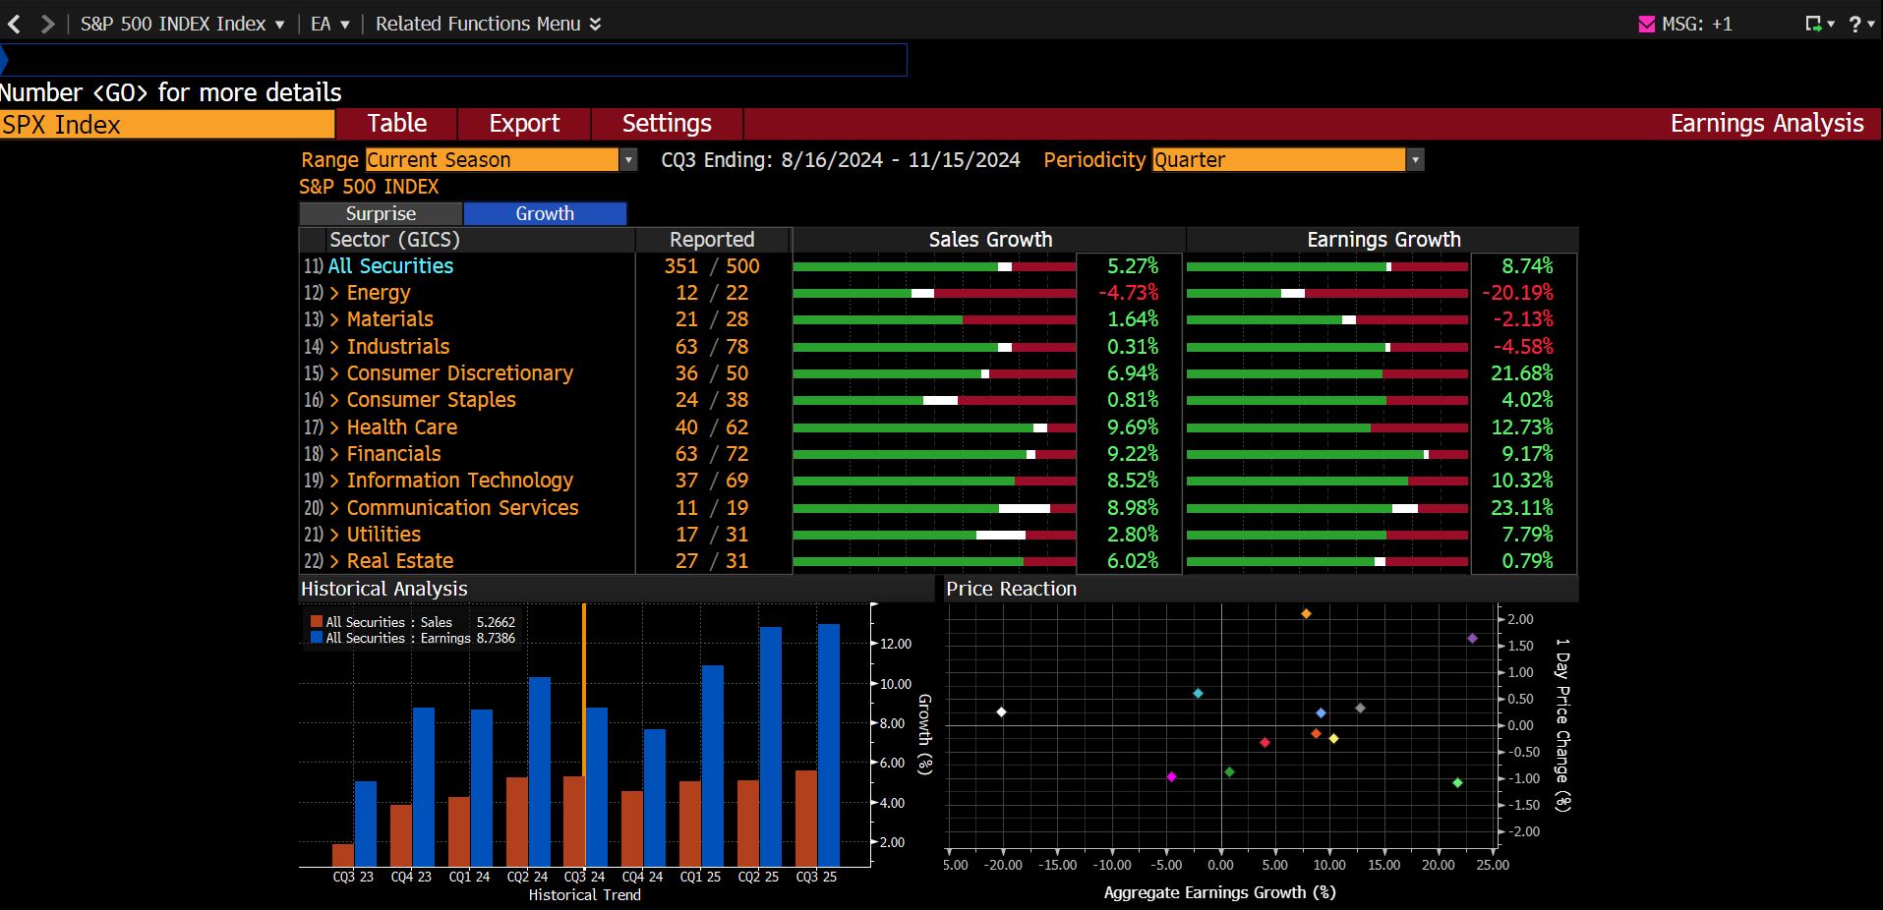Click the purple diamond scatter point
The image size is (1883, 910).
1472,638
